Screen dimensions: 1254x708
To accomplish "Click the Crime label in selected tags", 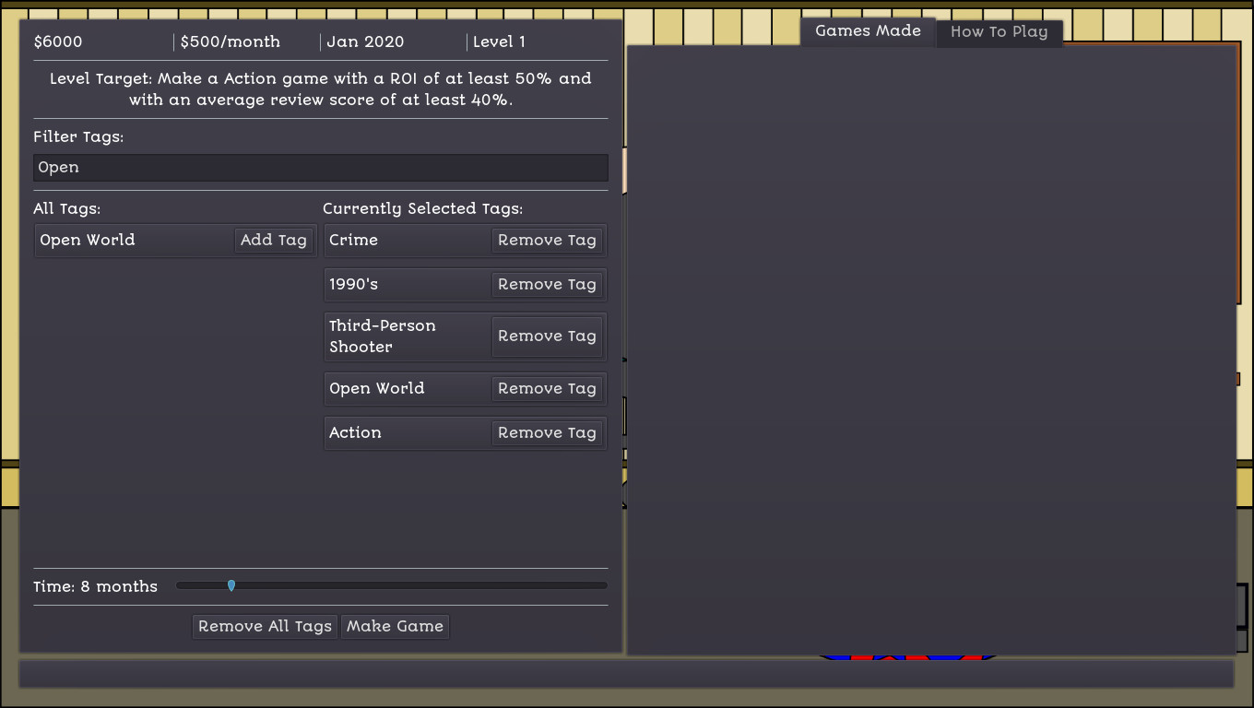I will (x=354, y=240).
